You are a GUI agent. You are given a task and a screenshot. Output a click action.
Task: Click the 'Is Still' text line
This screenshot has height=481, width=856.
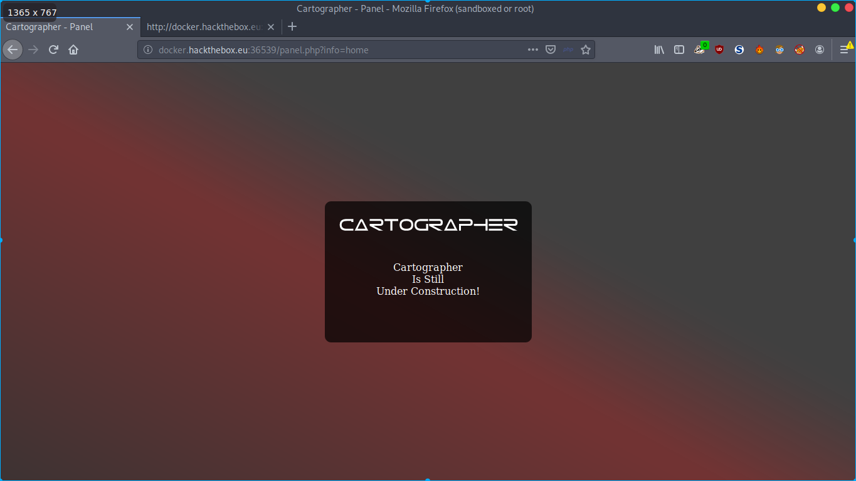[428, 279]
